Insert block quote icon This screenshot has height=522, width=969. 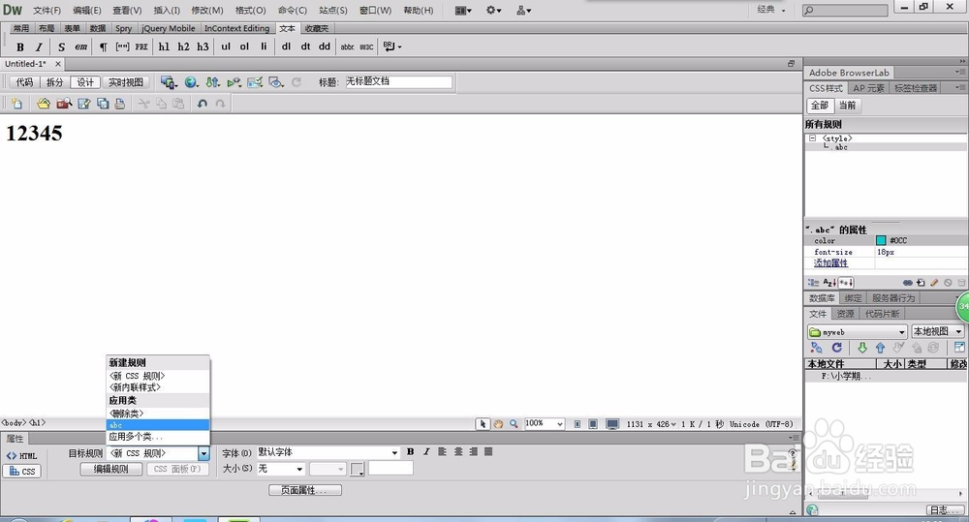click(122, 46)
